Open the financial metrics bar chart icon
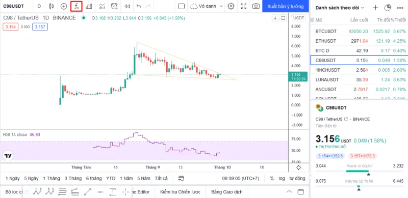This screenshot has height=198, width=408. 89,6
